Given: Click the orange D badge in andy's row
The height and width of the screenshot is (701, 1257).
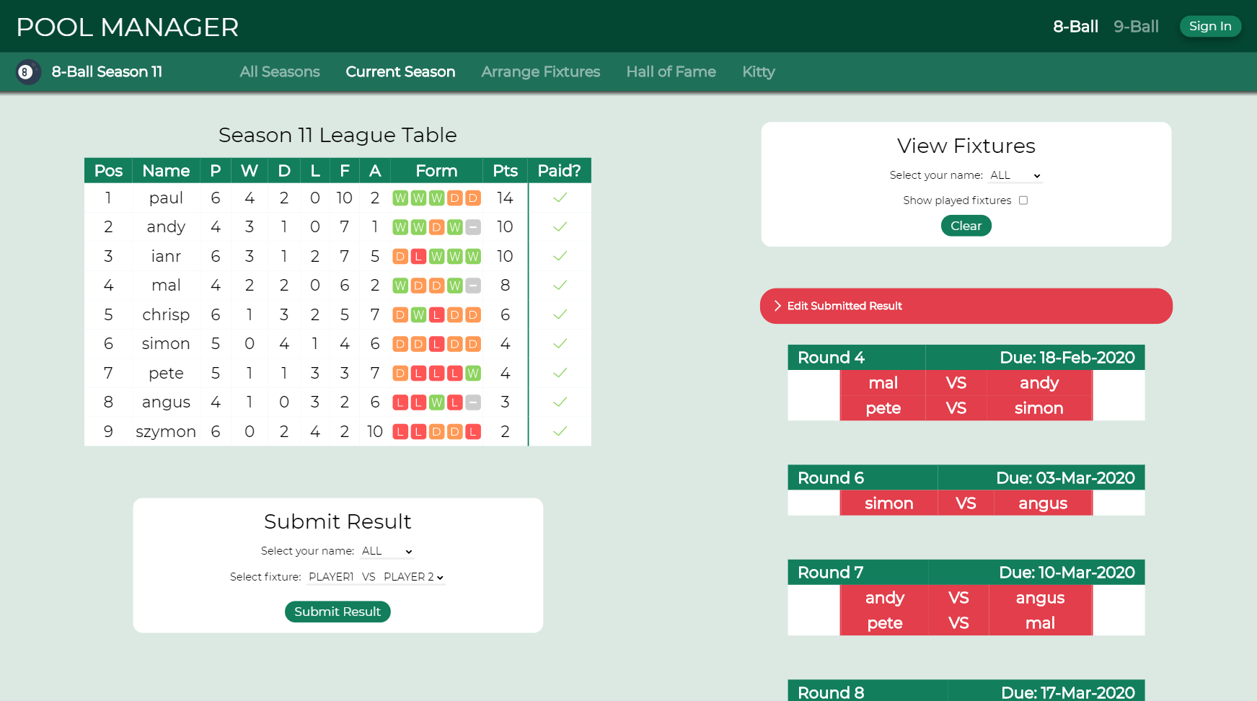Looking at the screenshot, I should [436, 227].
